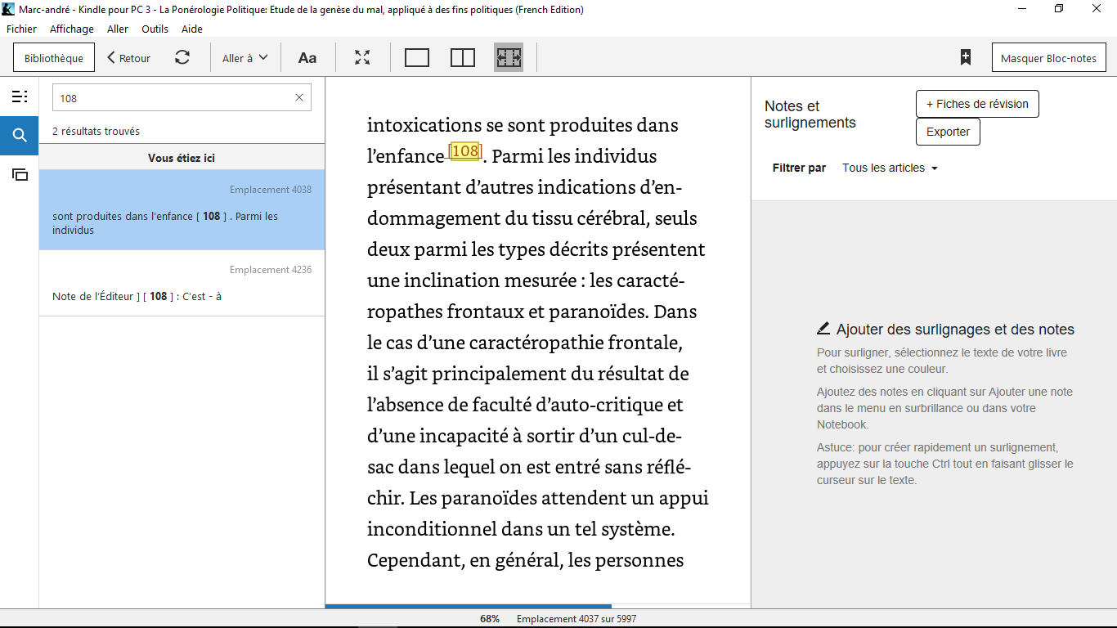
Task: Hide the notebook with Masquer Bloc-notes
Action: pyautogui.click(x=1048, y=58)
